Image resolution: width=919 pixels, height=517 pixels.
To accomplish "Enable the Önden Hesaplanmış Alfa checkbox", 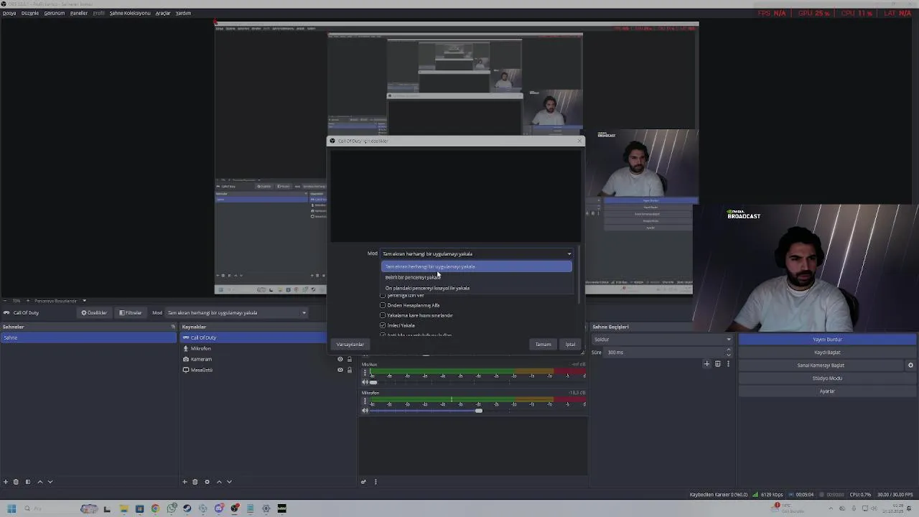I will click(383, 305).
